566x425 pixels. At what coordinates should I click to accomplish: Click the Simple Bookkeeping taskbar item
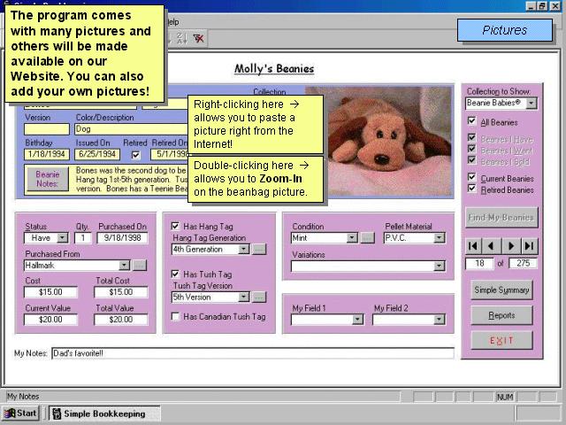click(103, 413)
